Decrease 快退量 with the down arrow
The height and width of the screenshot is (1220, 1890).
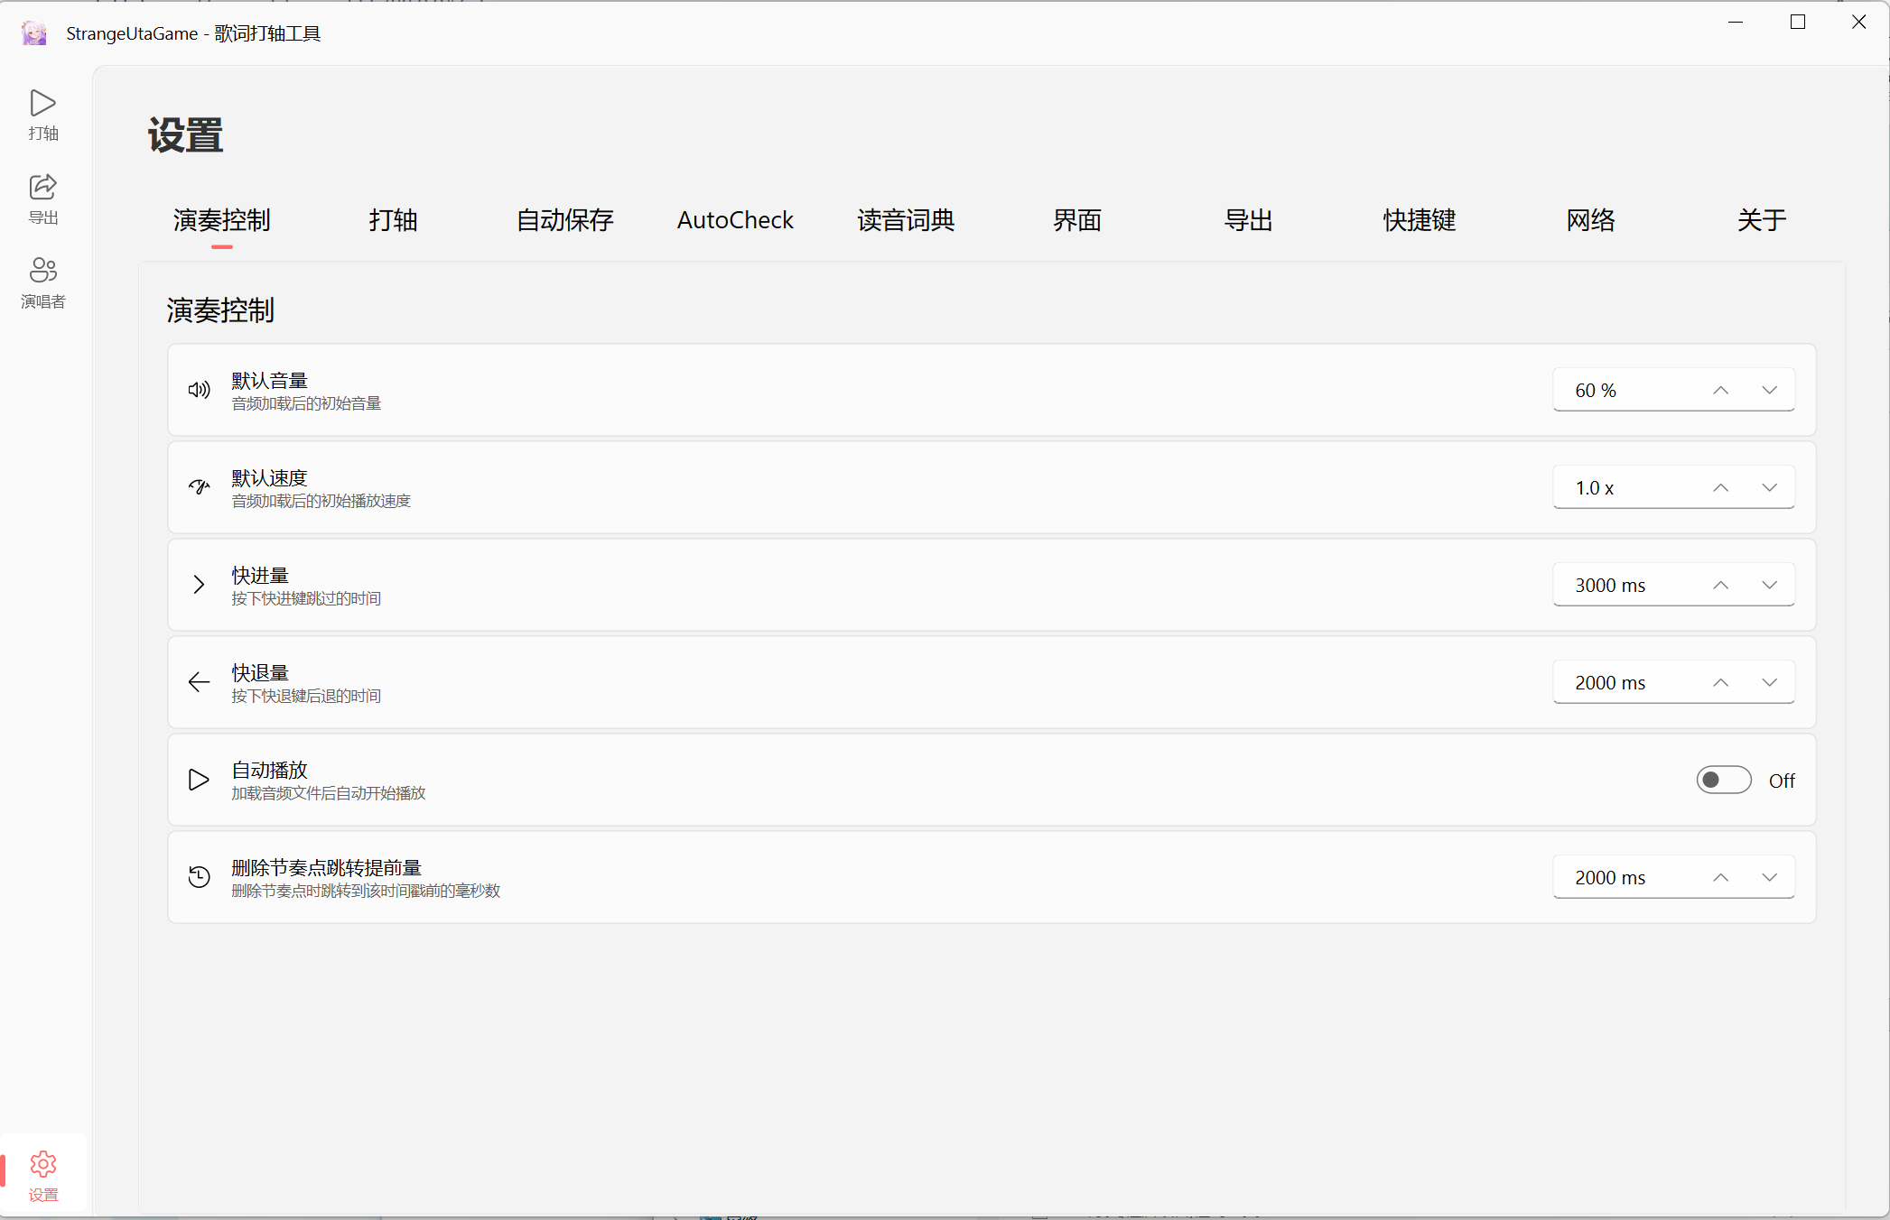(x=1770, y=682)
